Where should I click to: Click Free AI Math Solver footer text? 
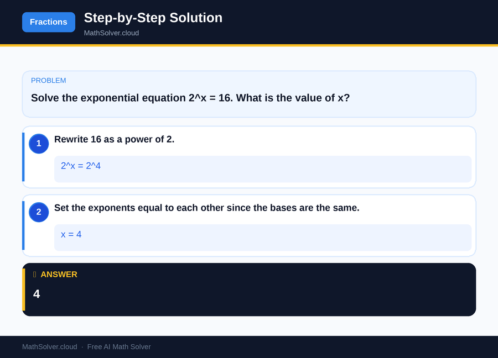[119, 346]
